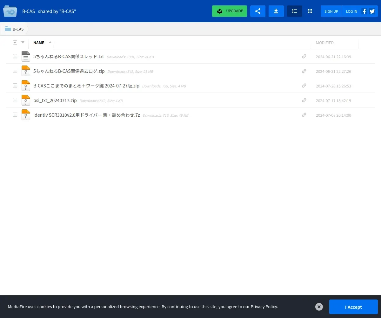The width and height of the screenshot is (381, 318).
Task: Open the Privacy Policy link
Action: [264, 307]
